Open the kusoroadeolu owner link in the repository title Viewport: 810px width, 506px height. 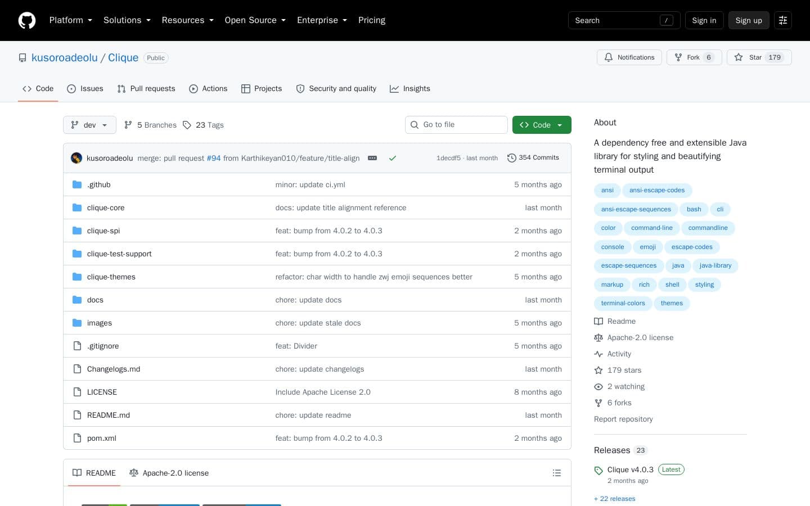click(x=65, y=58)
